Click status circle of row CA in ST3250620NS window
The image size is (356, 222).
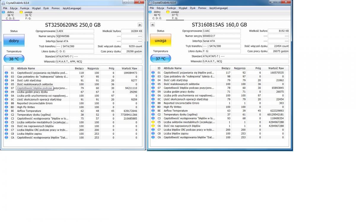(6, 137)
